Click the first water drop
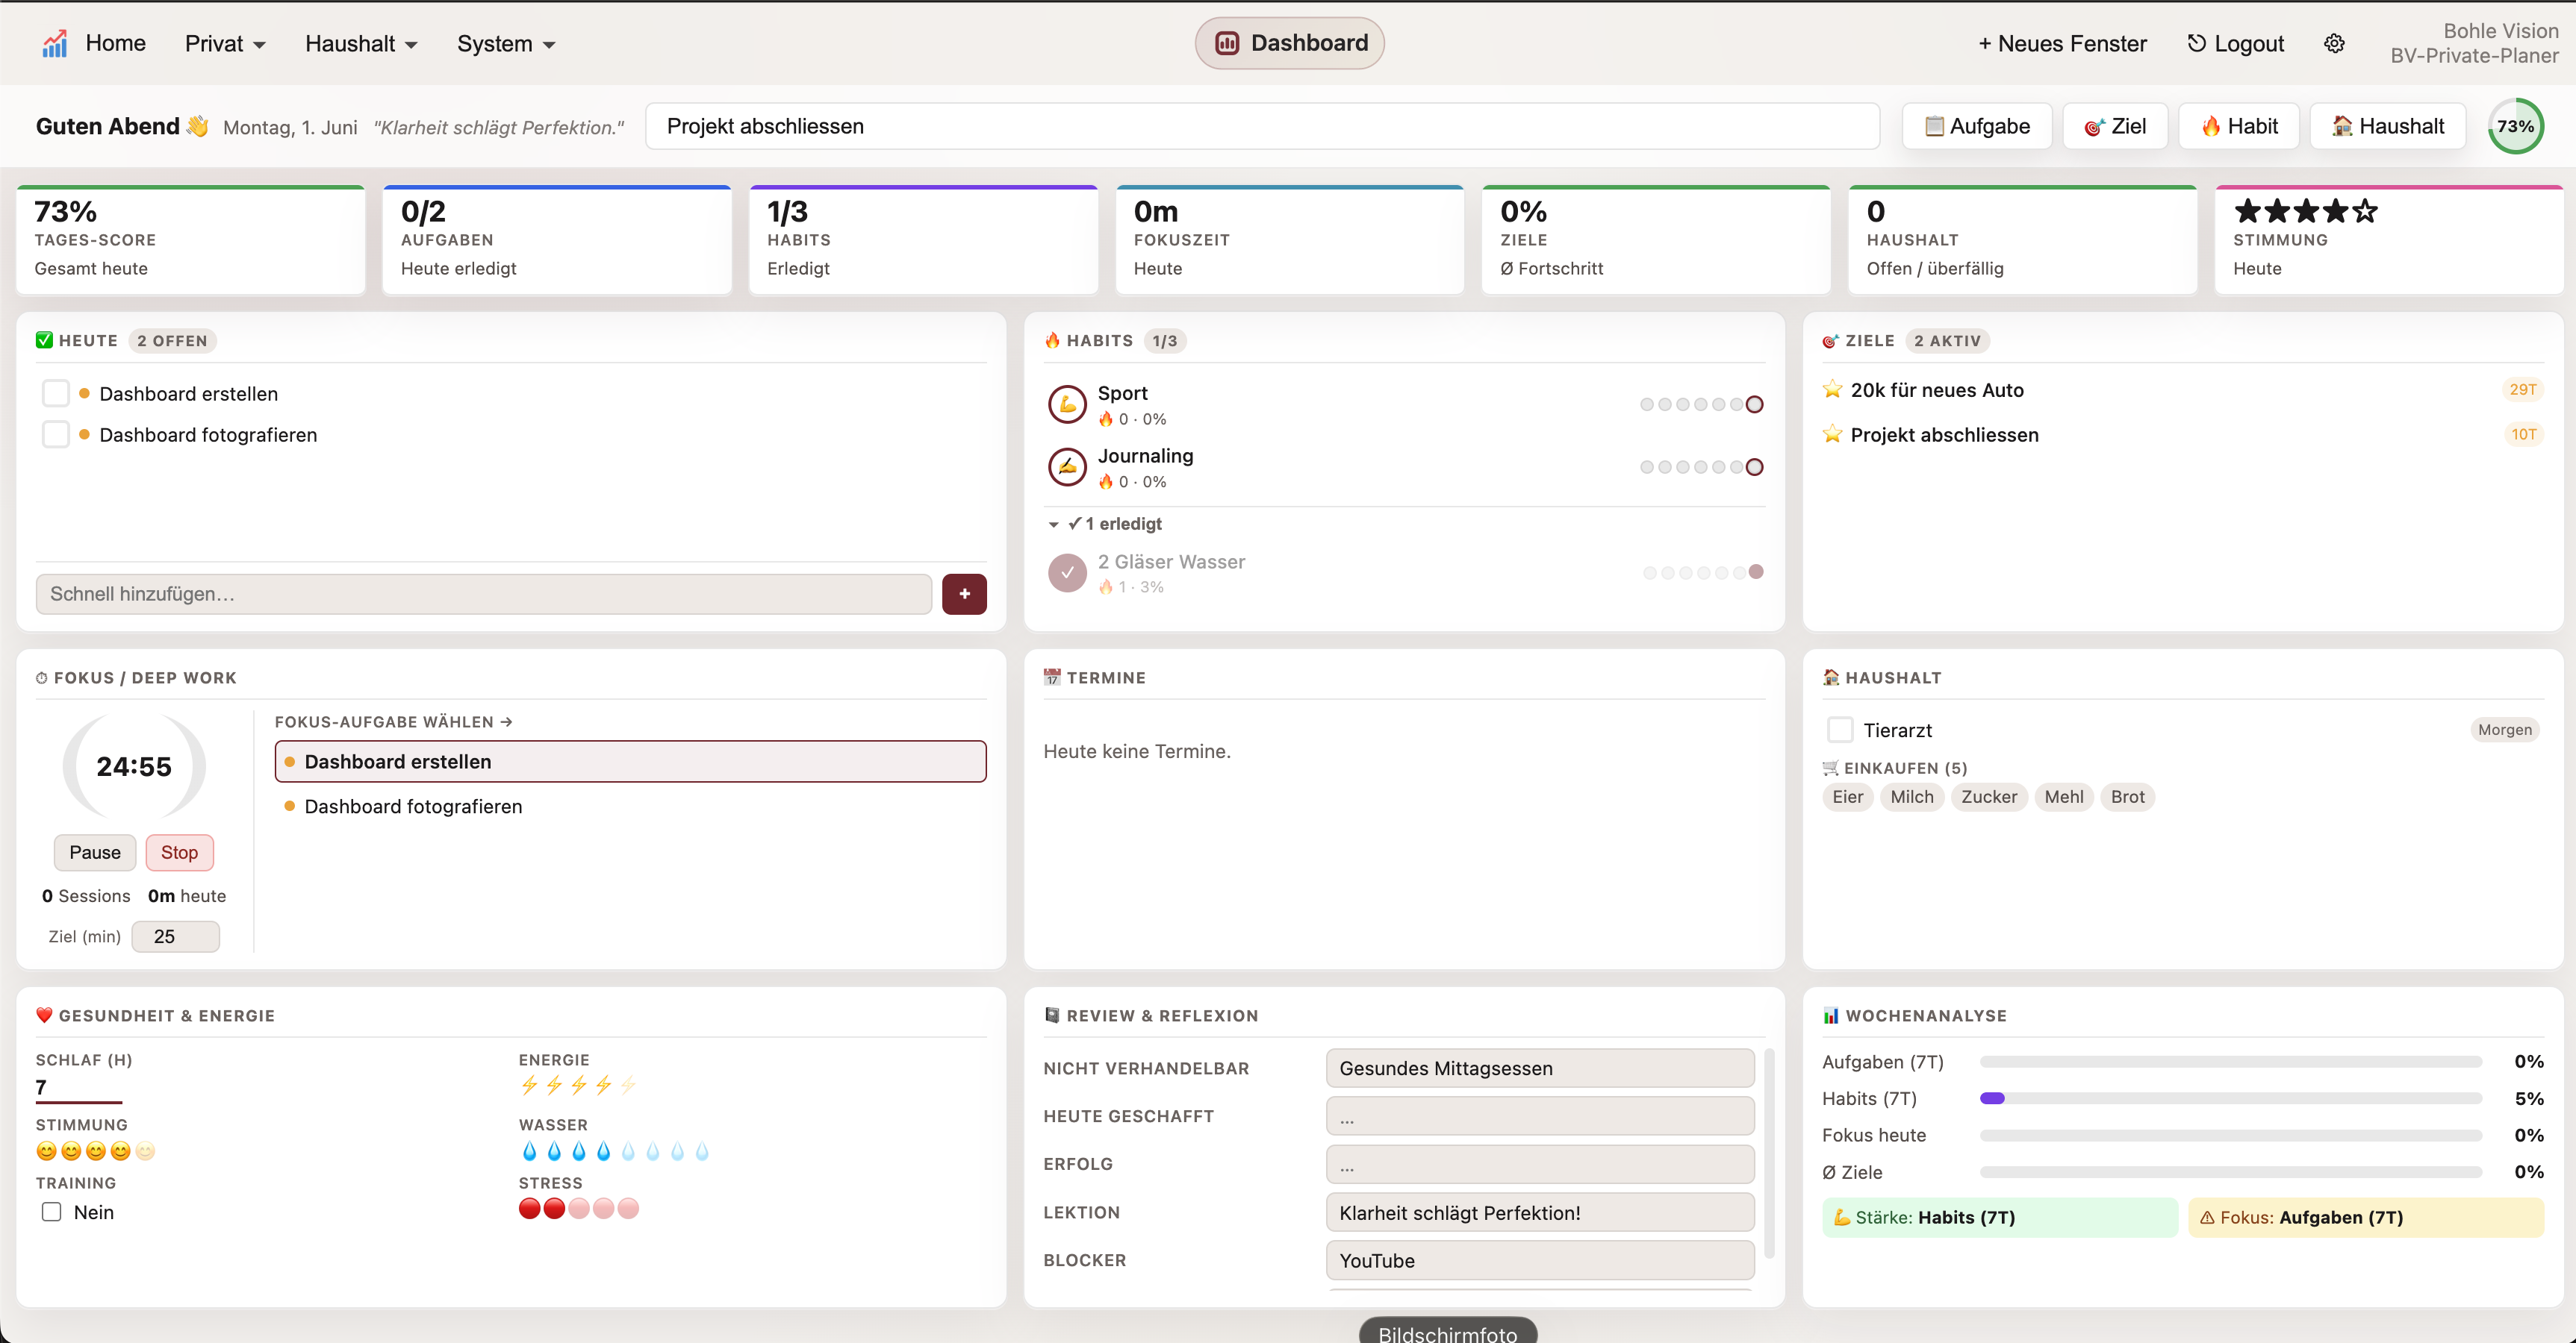This screenshot has height=1343, width=2576. (529, 1151)
